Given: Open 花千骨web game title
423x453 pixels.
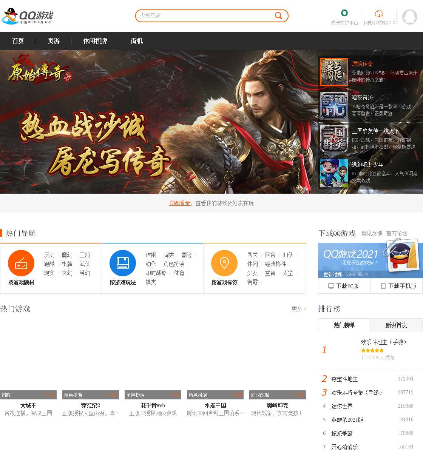Looking at the screenshot, I should pyautogui.click(x=153, y=405).
